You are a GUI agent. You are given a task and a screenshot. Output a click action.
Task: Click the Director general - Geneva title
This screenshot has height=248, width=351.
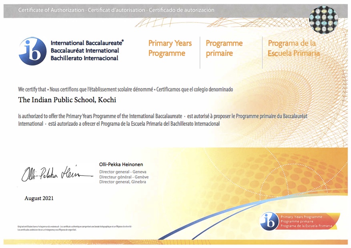[x=123, y=172]
